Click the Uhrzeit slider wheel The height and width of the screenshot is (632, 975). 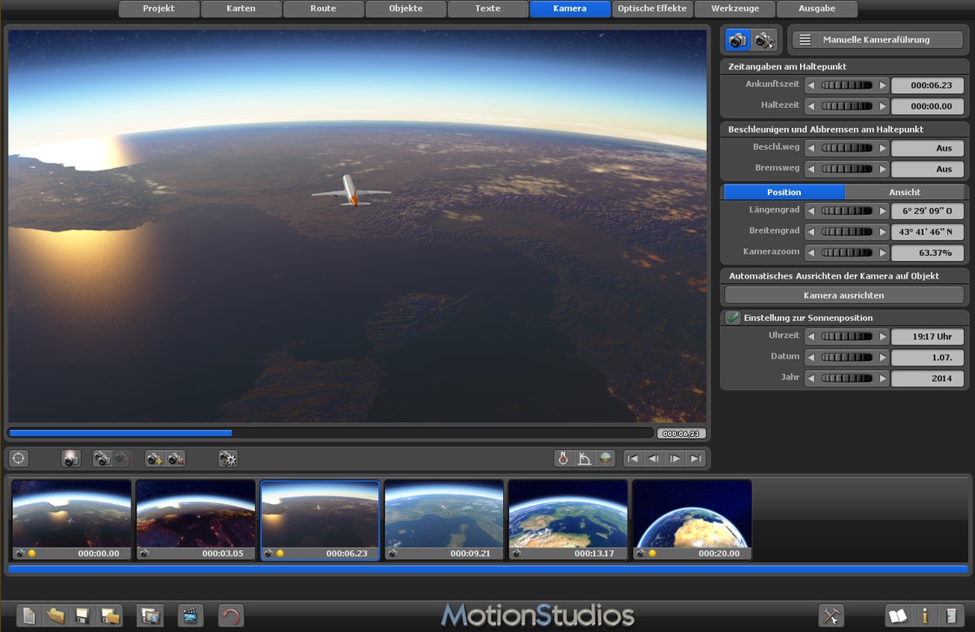pyautogui.click(x=846, y=337)
